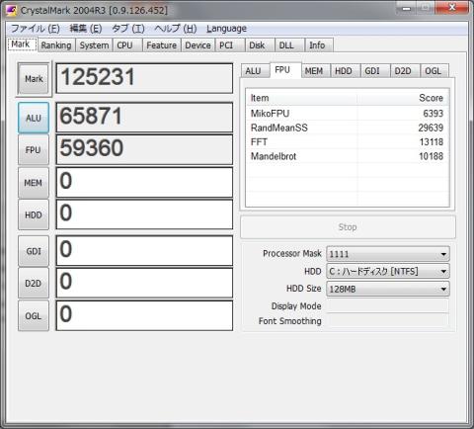Click the Score column header

403,98
